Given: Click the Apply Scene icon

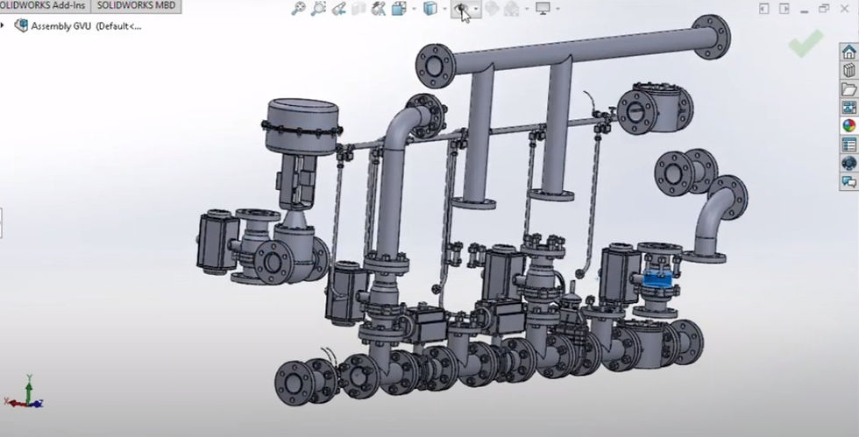Looking at the screenshot, I should point(512,8).
